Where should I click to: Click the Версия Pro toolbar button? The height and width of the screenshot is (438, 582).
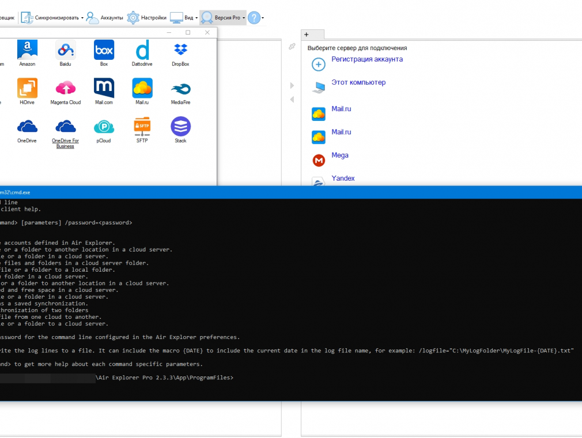(221, 17)
